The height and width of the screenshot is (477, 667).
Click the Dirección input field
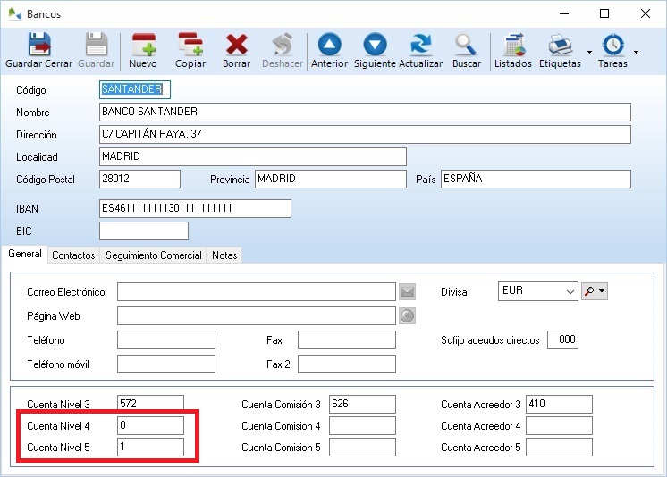(365, 134)
